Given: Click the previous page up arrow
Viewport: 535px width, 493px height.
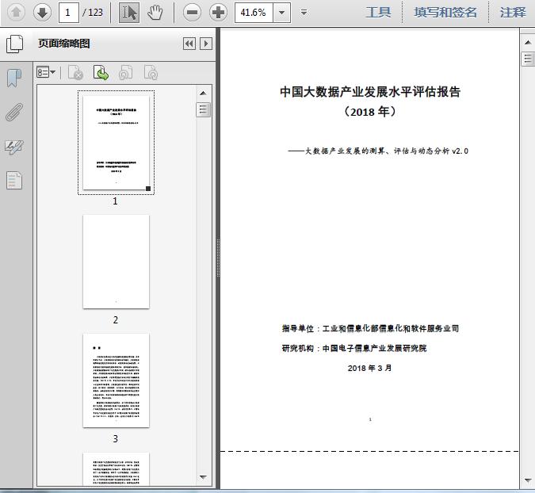Looking at the screenshot, I should [17, 12].
